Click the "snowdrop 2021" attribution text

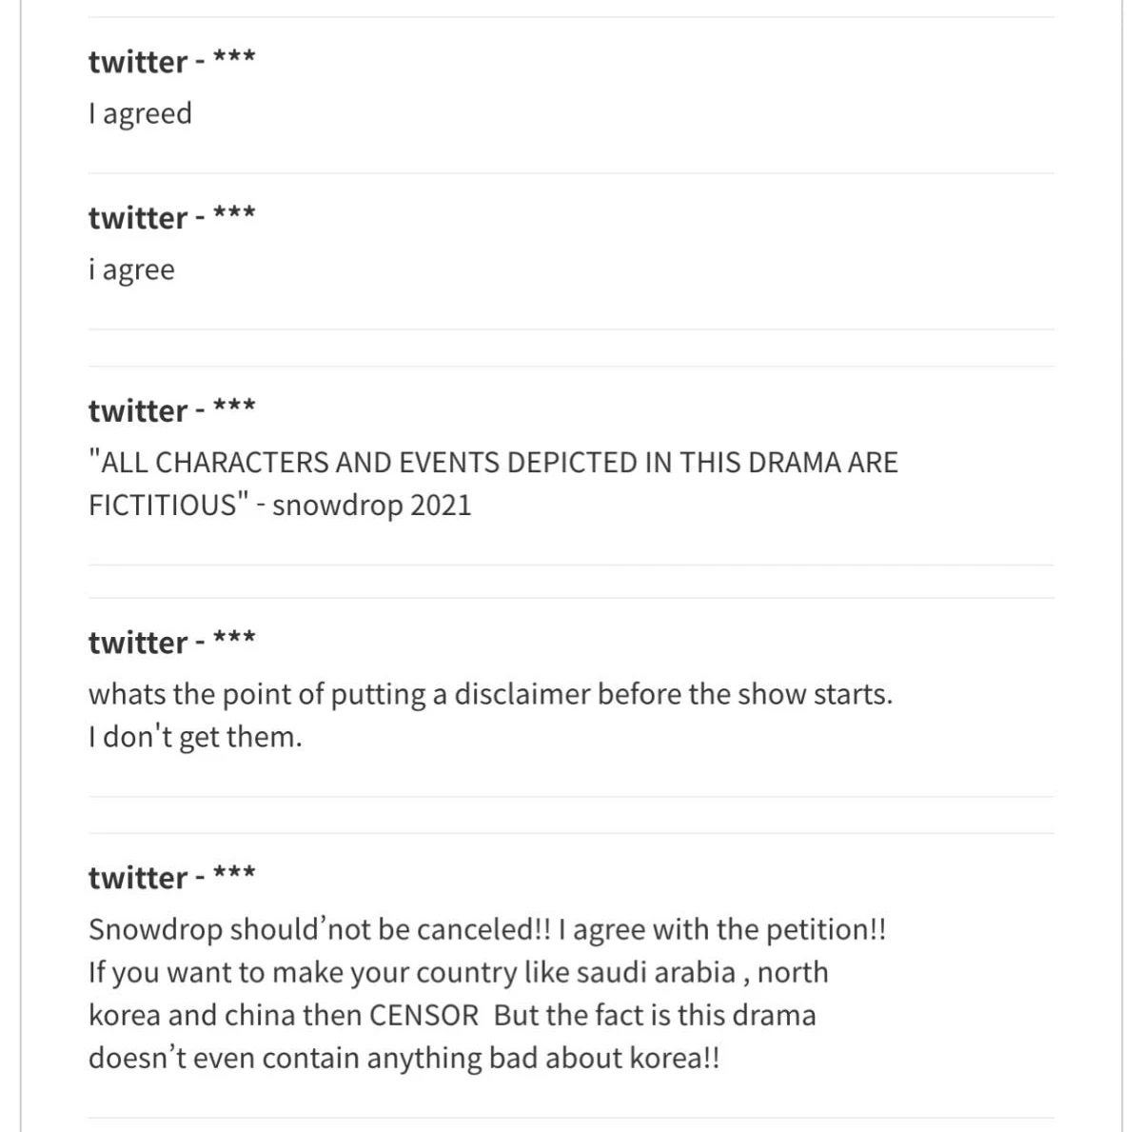point(372,505)
